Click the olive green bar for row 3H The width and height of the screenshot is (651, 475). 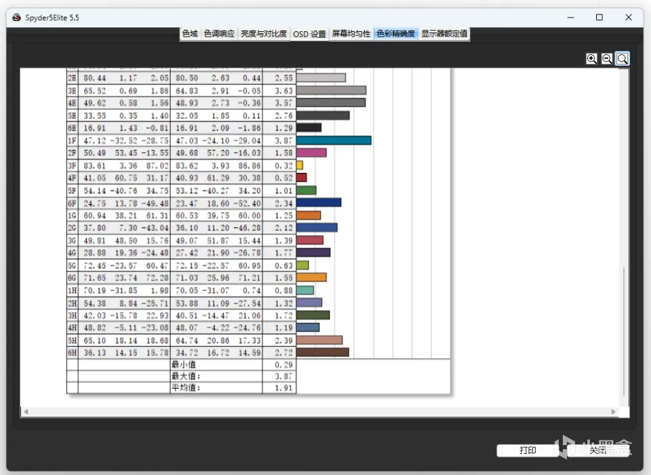[x=313, y=315]
